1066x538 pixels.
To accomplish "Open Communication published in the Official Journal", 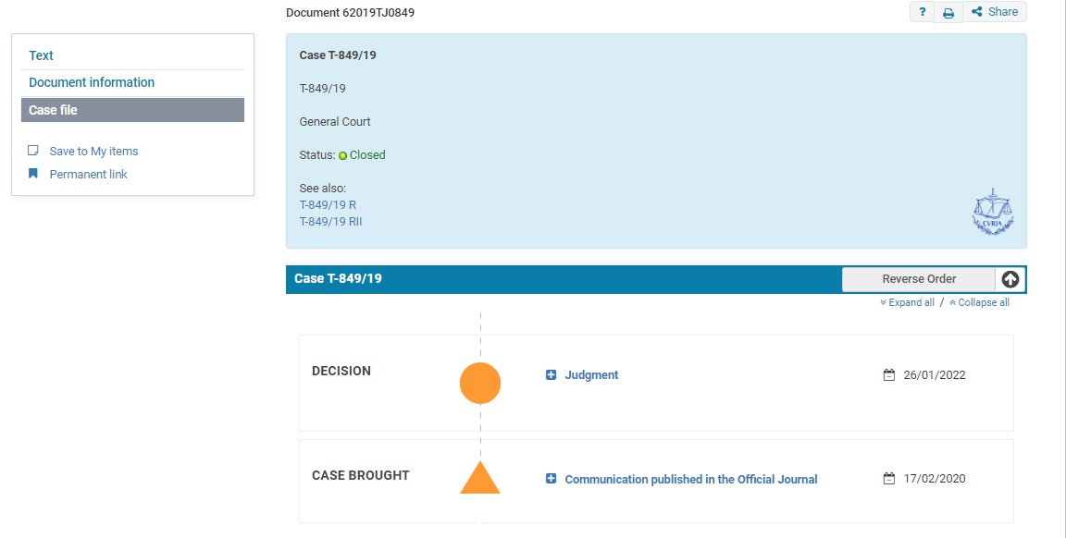I will pos(690,480).
